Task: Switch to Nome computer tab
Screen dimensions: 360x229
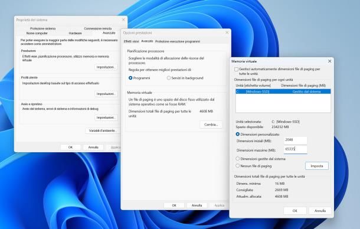Action: [x=37, y=33]
